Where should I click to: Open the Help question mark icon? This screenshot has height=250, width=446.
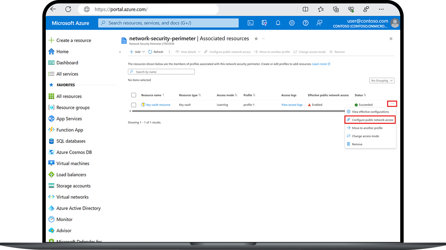[306, 23]
